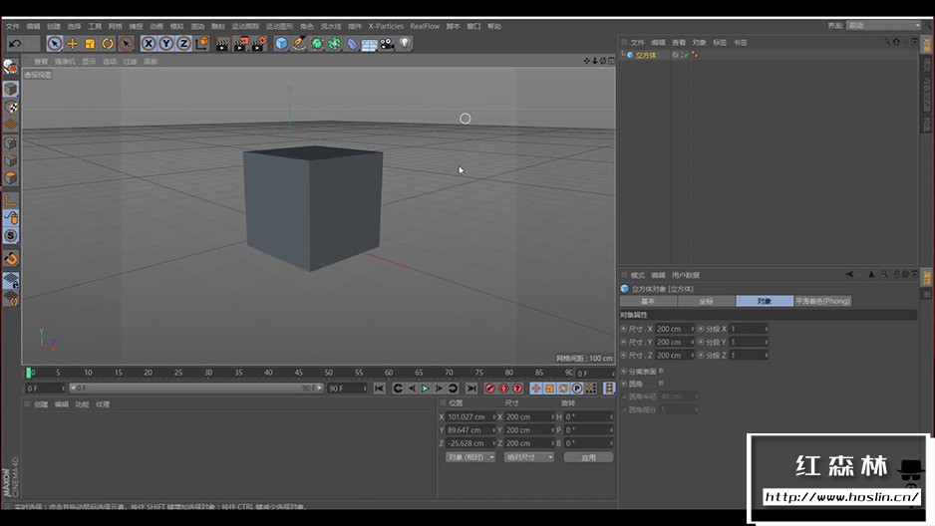This screenshot has width=935, height=526.
Task: Open the 对象(相对) dropdown
Action: (469, 457)
